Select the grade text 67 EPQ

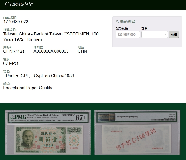pos(11,64)
